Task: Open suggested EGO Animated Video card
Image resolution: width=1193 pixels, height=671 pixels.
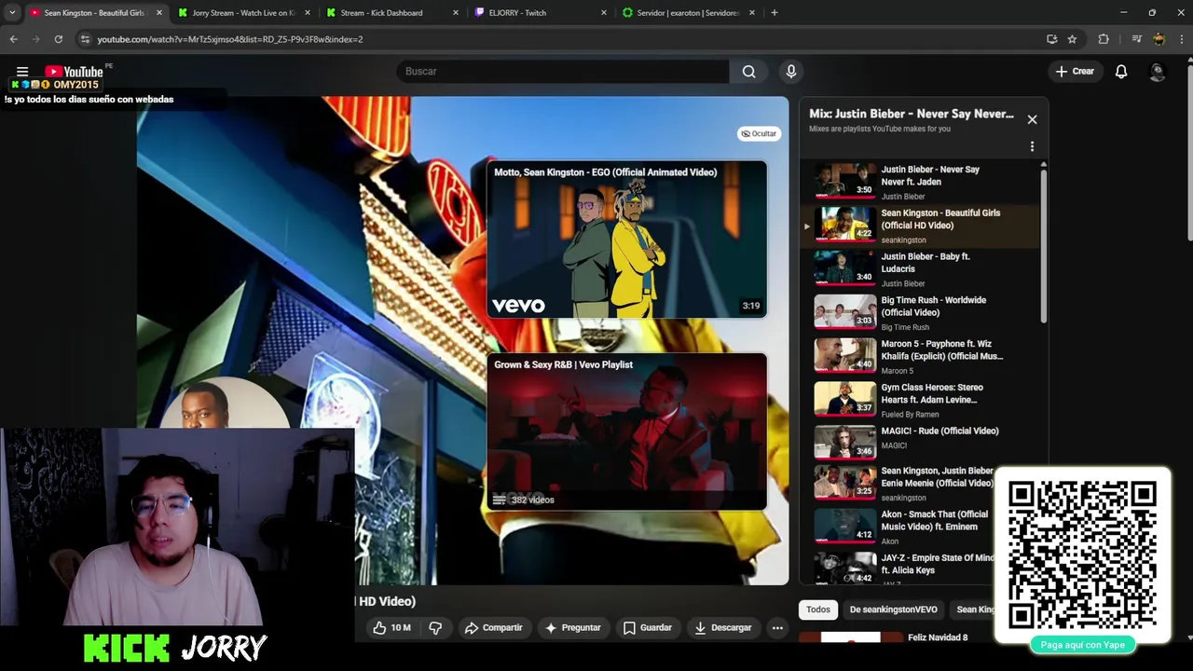Action: coord(626,240)
